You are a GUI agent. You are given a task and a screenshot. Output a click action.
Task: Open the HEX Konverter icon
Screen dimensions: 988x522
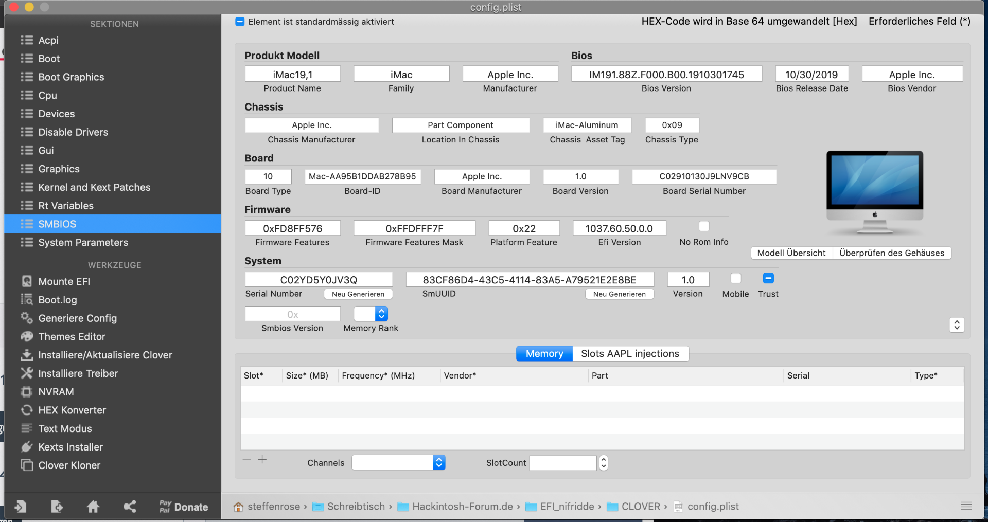[x=27, y=410]
